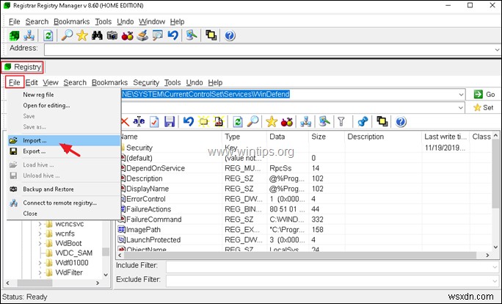The height and width of the screenshot is (304, 502).
Task: Click the blue undo arrow in top toolbar
Action: click(x=173, y=35)
